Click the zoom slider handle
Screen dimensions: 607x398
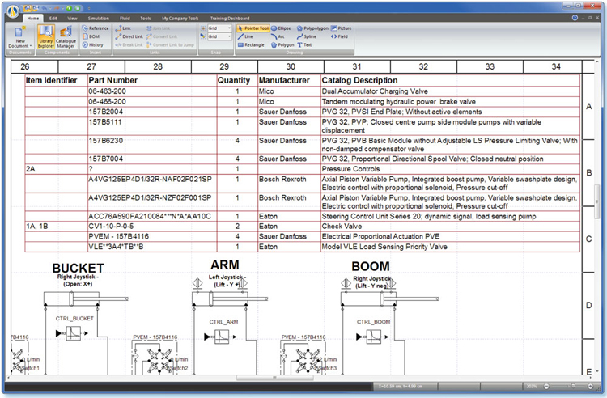pos(573,386)
